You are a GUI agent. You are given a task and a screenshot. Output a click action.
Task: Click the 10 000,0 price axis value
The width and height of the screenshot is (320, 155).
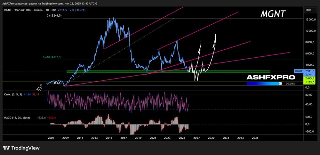(x=310, y=31)
